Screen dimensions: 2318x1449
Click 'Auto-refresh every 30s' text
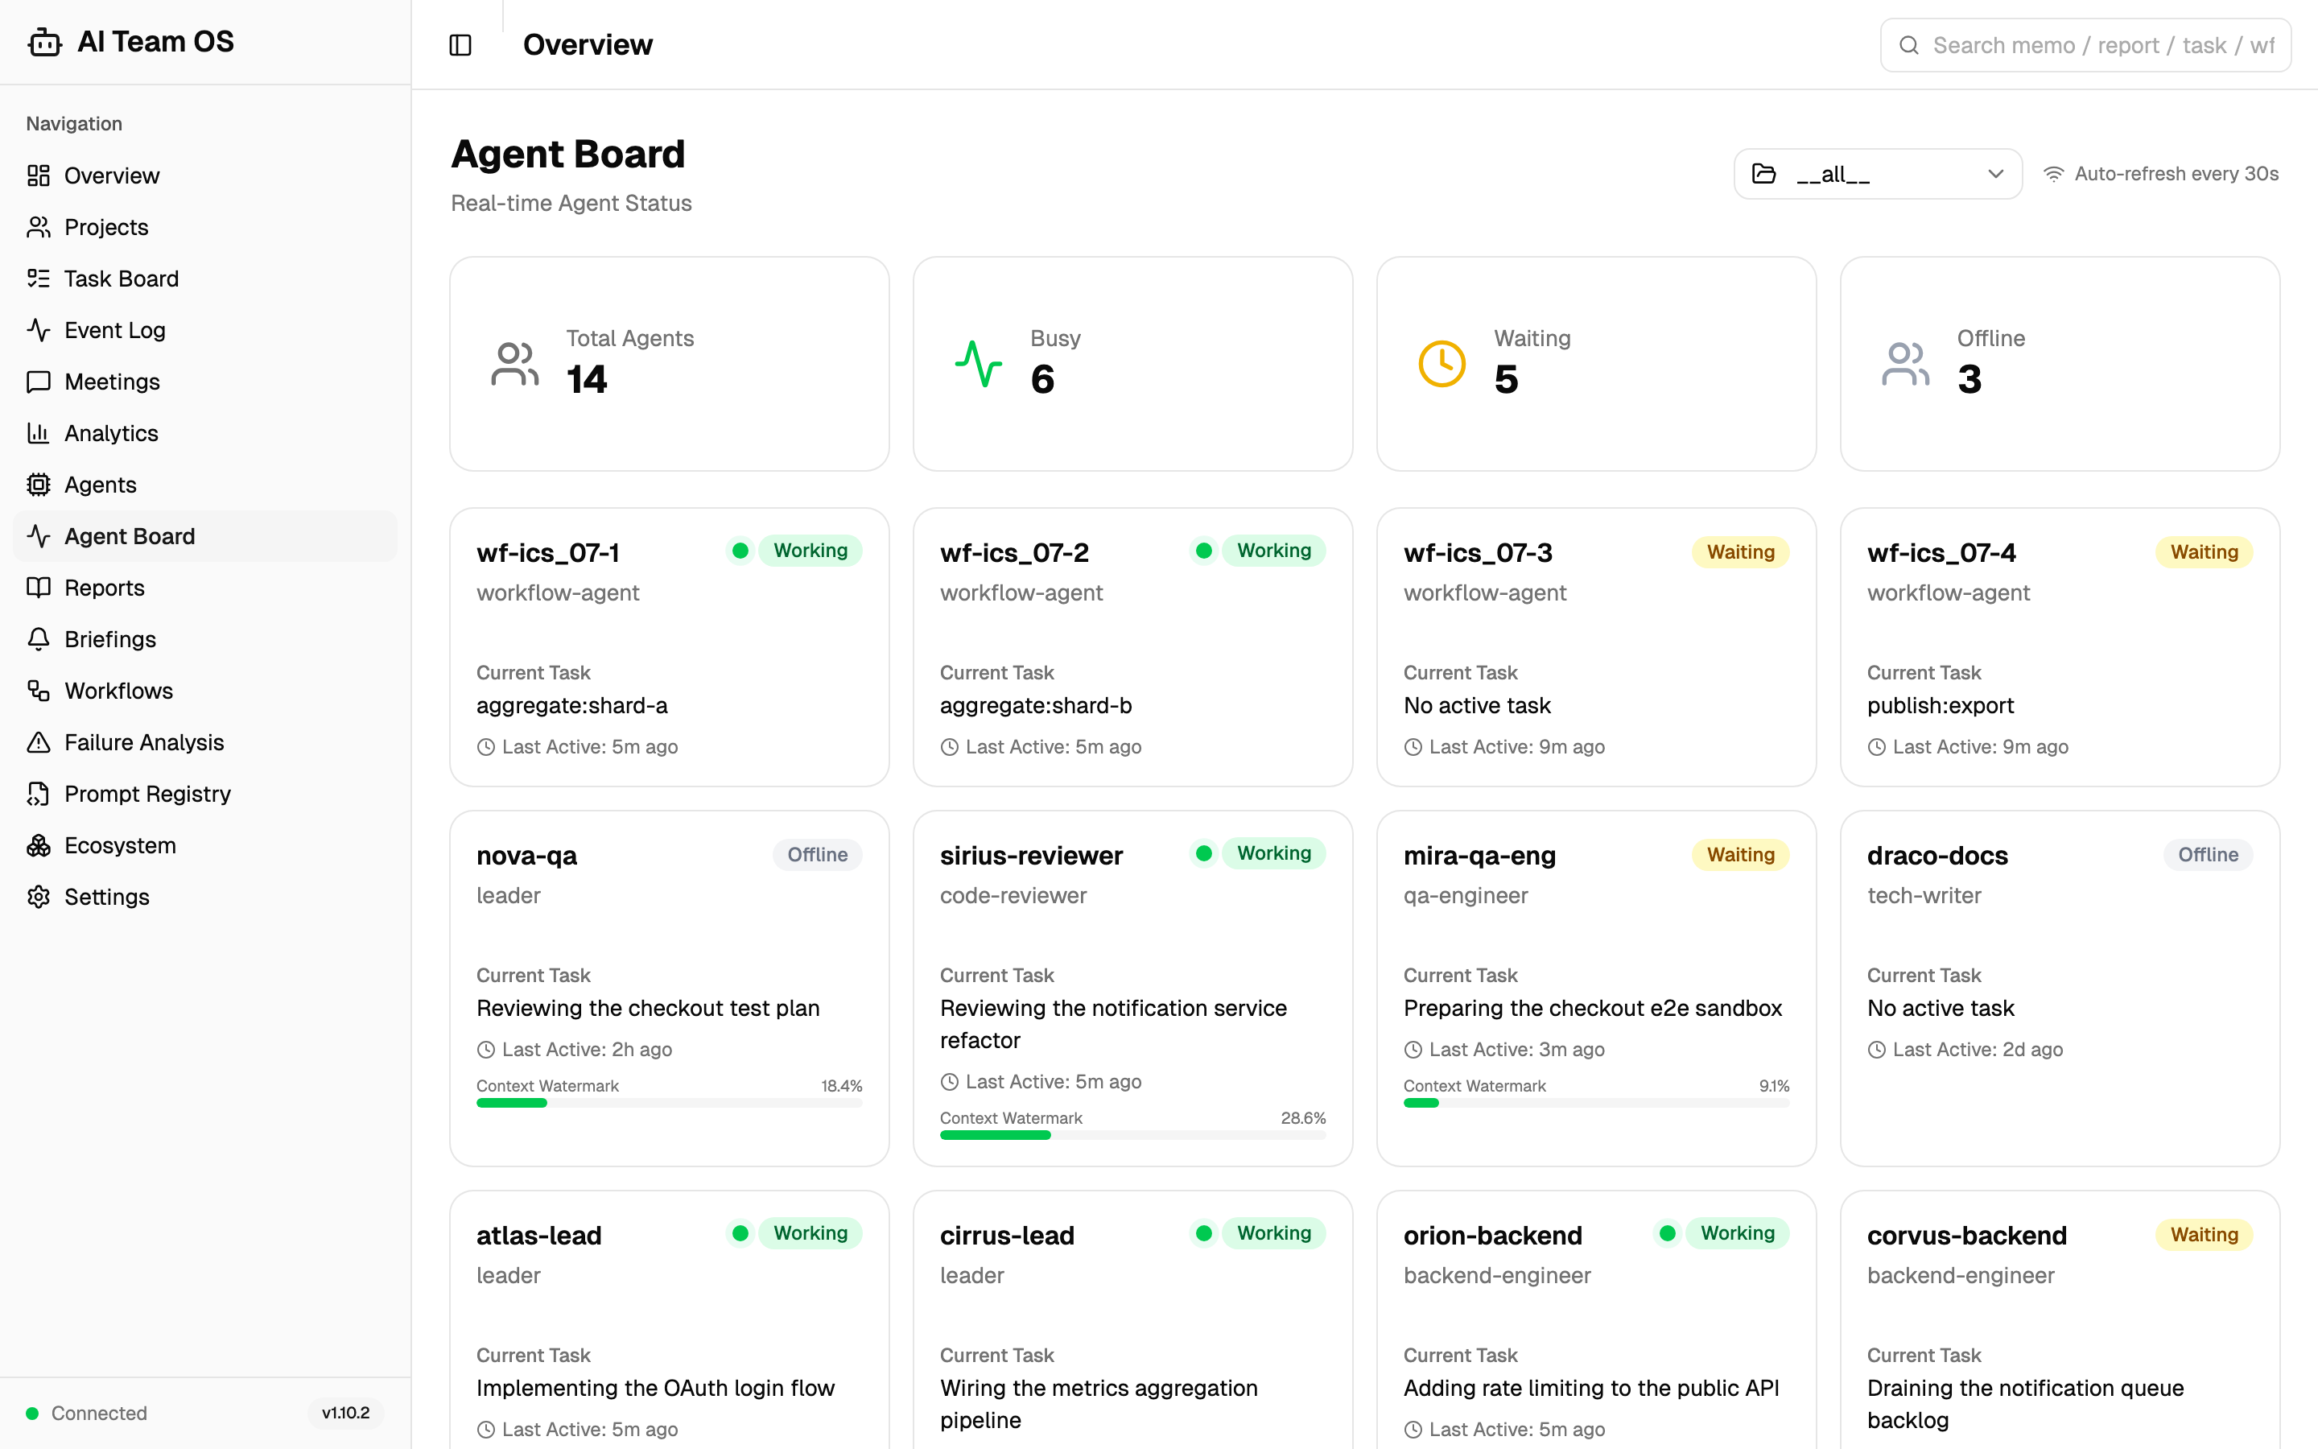click(2176, 175)
